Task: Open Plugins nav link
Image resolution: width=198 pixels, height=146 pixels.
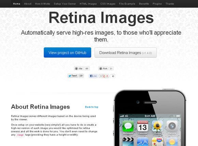Action: coord(157,4)
